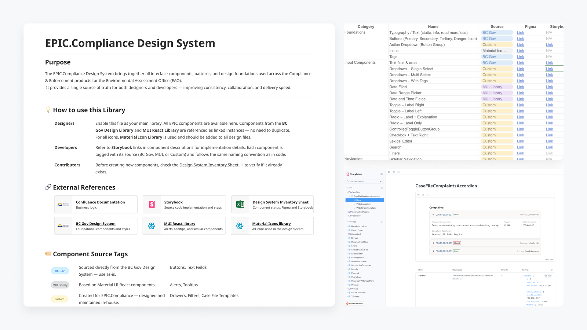Click MUI Library source tag for Date Filed
This screenshot has width=587, height=330.
(497, 87)
